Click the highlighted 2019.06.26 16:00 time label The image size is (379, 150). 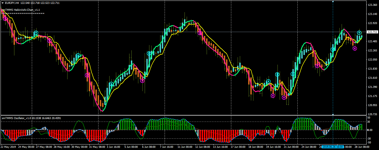tap(333, 147)
